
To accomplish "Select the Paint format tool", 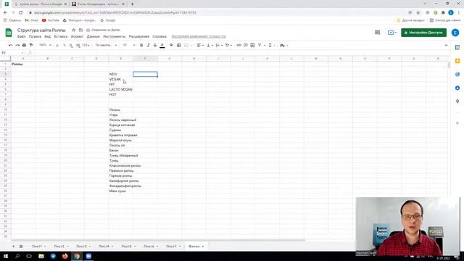I will 30,45.
